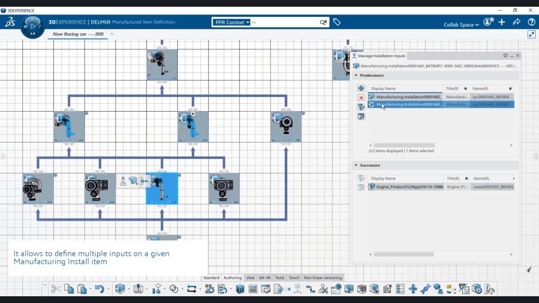Add a new tab with the plus sign
Viewport: 539px width, 303px height.
click(x=112, y=34)
